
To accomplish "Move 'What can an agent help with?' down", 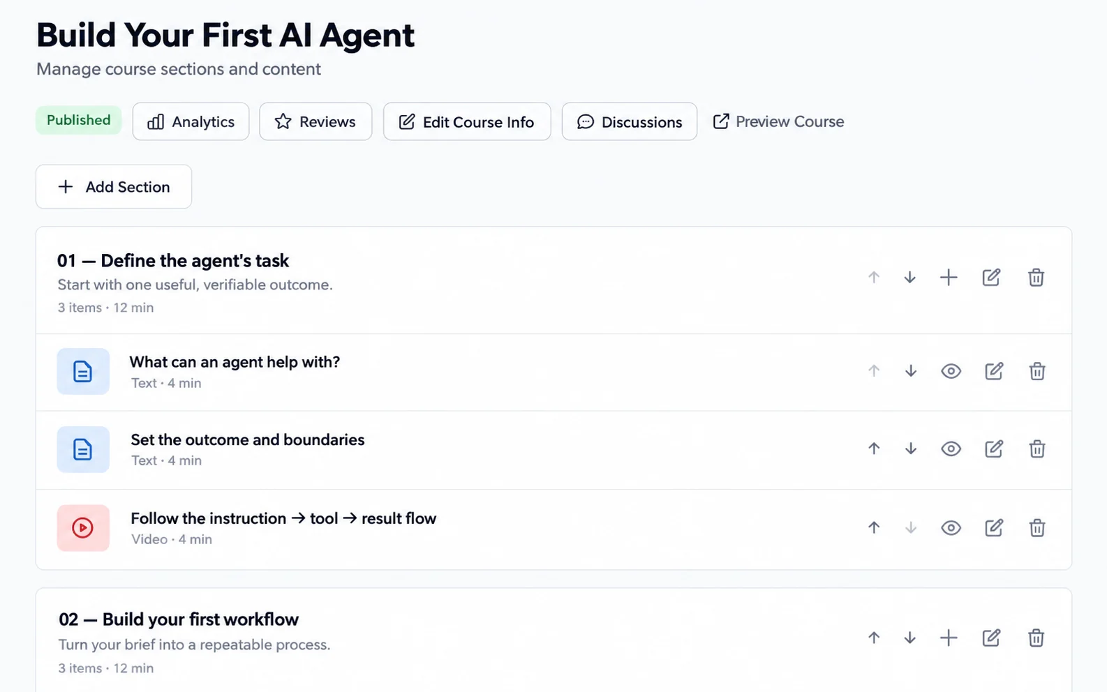I will (x=911, y=371).
